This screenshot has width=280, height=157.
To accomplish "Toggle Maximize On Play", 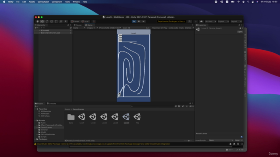I will pyautogui.click(x=160, y=28).
